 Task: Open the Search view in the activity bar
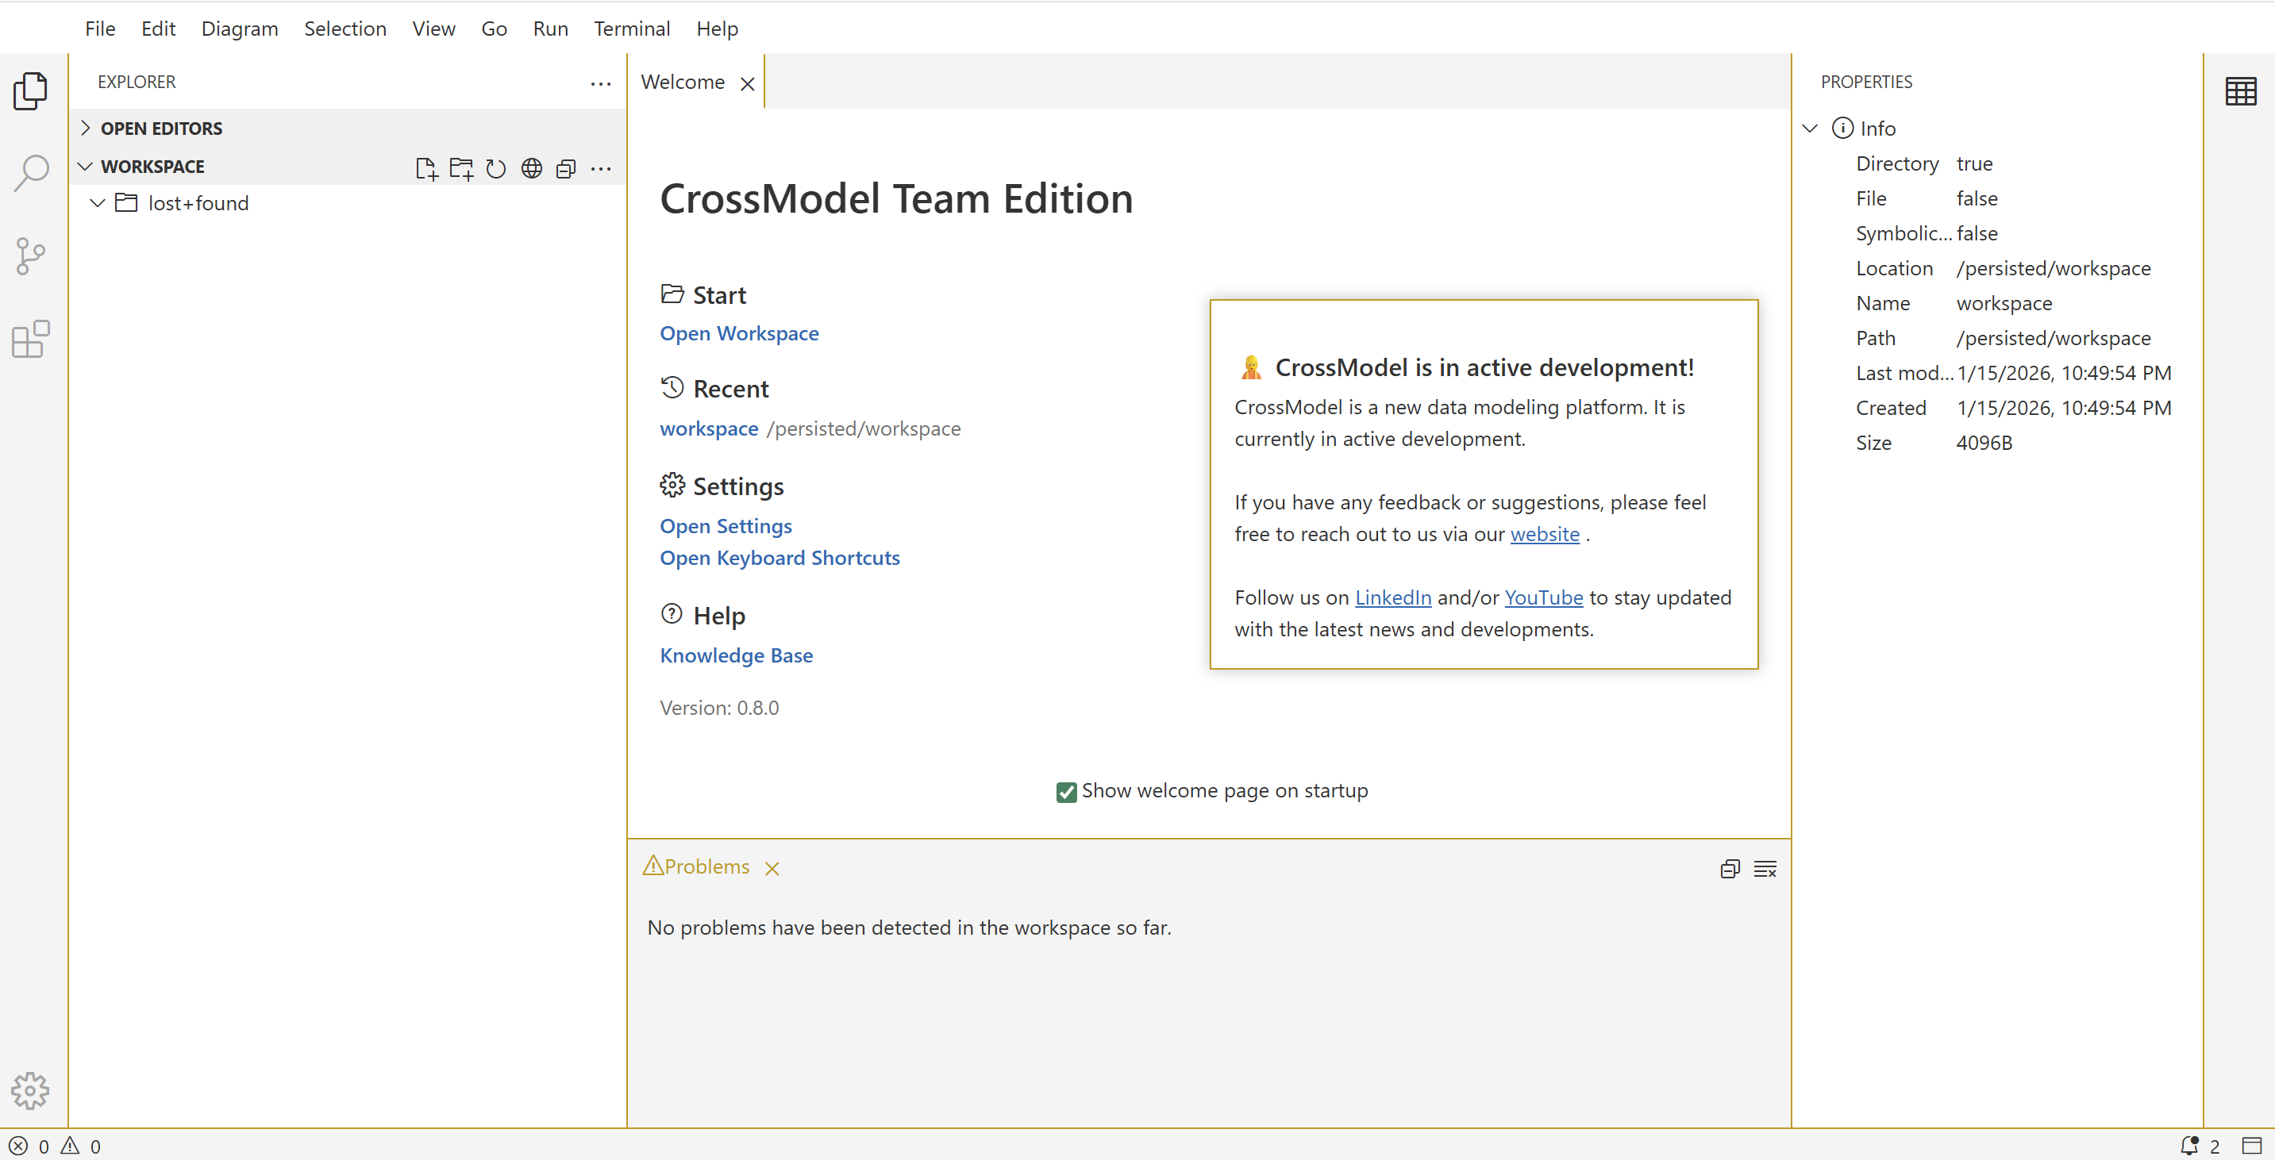click(x=31, y=173)
